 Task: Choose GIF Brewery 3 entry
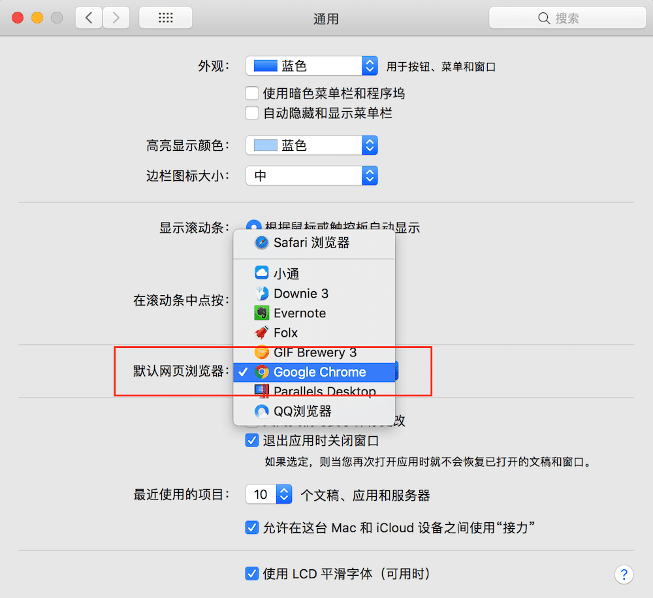[x=314, y=353]
